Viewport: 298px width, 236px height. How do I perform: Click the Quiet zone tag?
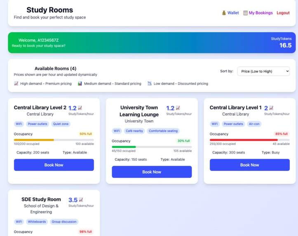pos(61,124)
